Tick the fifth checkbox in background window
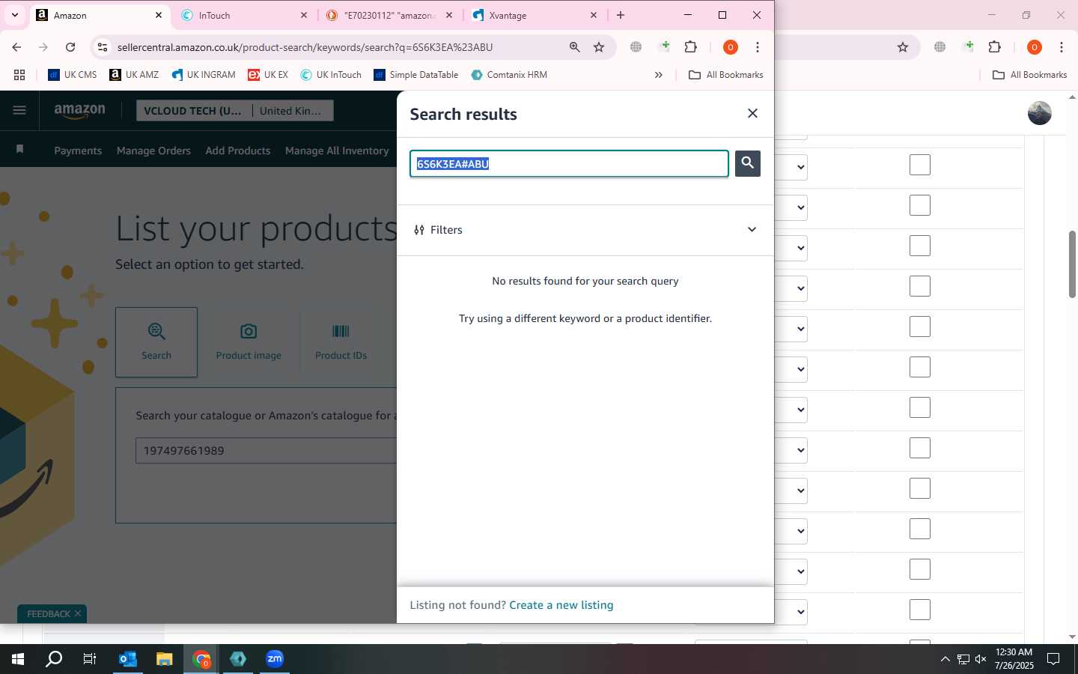 (x=920, y=327)
